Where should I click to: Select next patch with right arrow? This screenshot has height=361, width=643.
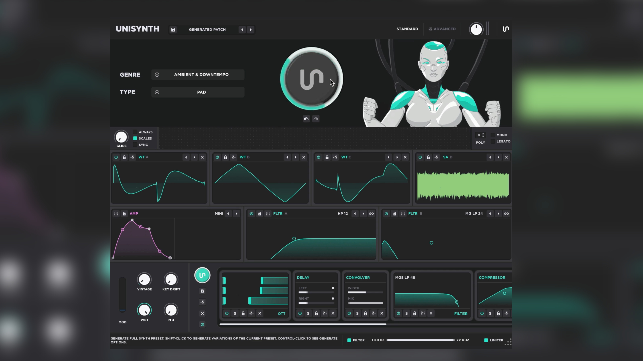click(251, 30)
